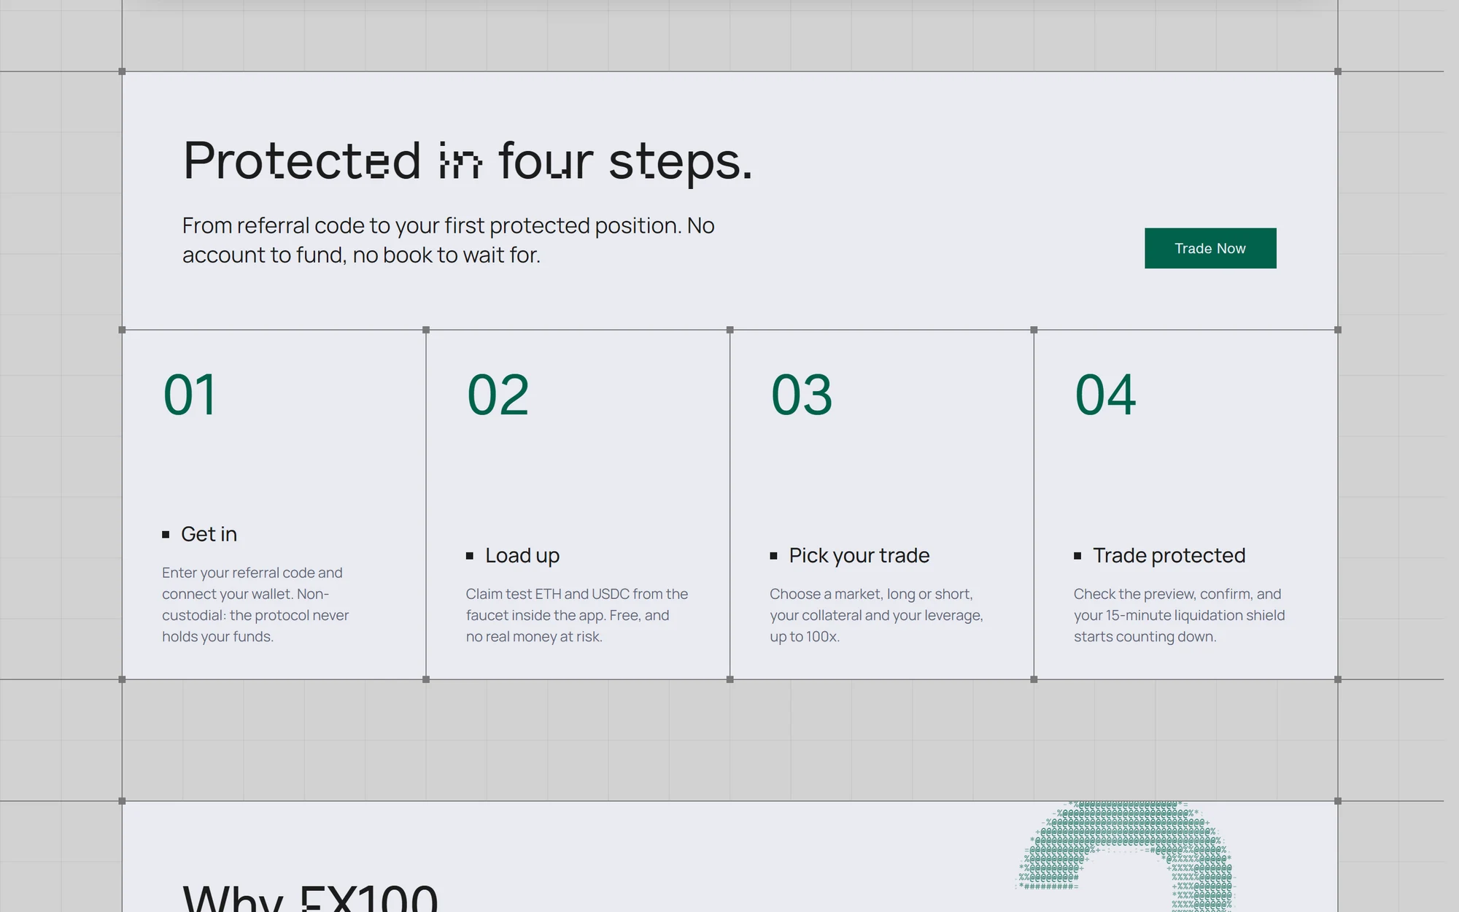Click the 'Enter your referral code' description
This screenshot has width=1459, height=912.
point(255,604)
